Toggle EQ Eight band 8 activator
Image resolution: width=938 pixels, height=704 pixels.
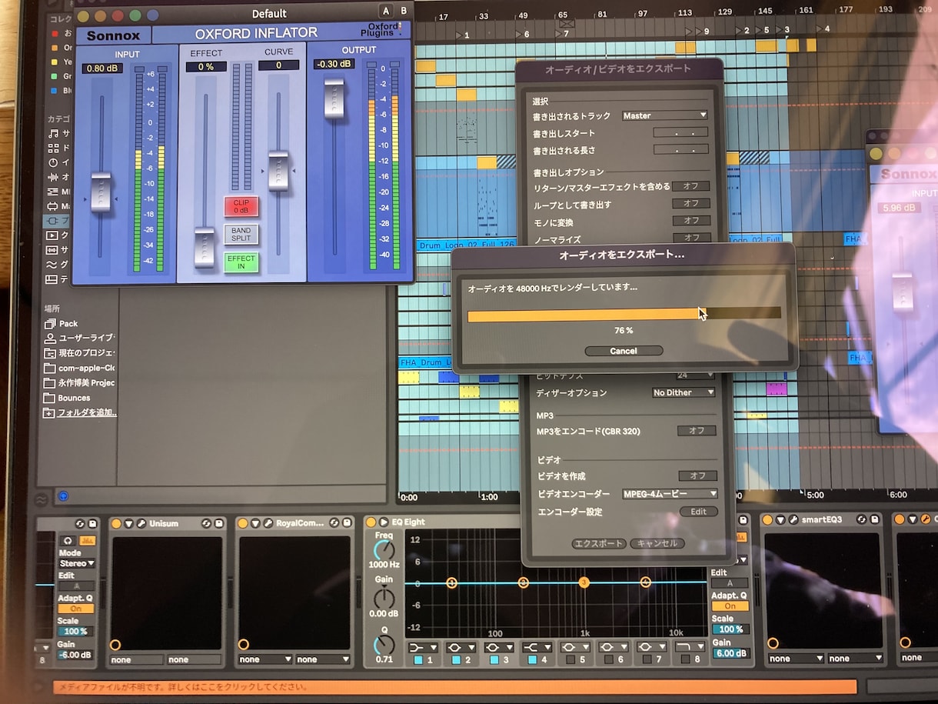687,659
